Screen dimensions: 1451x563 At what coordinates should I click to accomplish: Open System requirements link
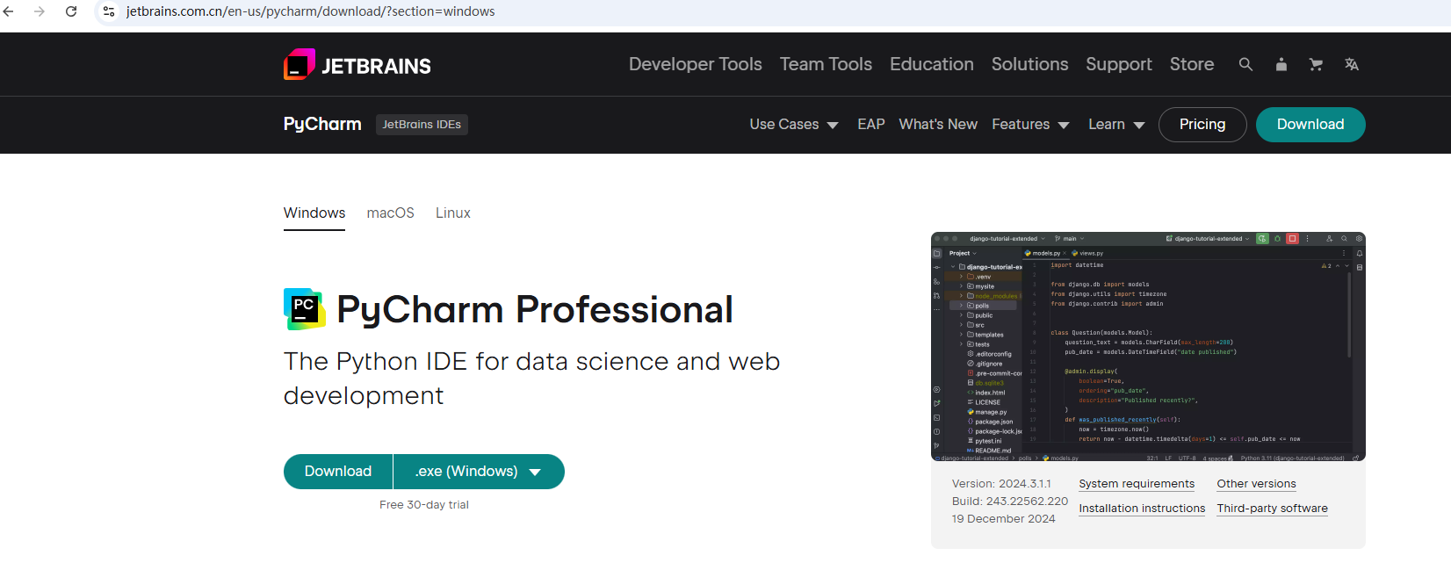tap(1137, 484)
